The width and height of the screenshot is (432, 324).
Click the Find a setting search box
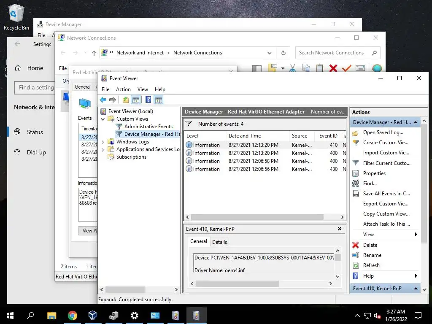tap(35, 88)
